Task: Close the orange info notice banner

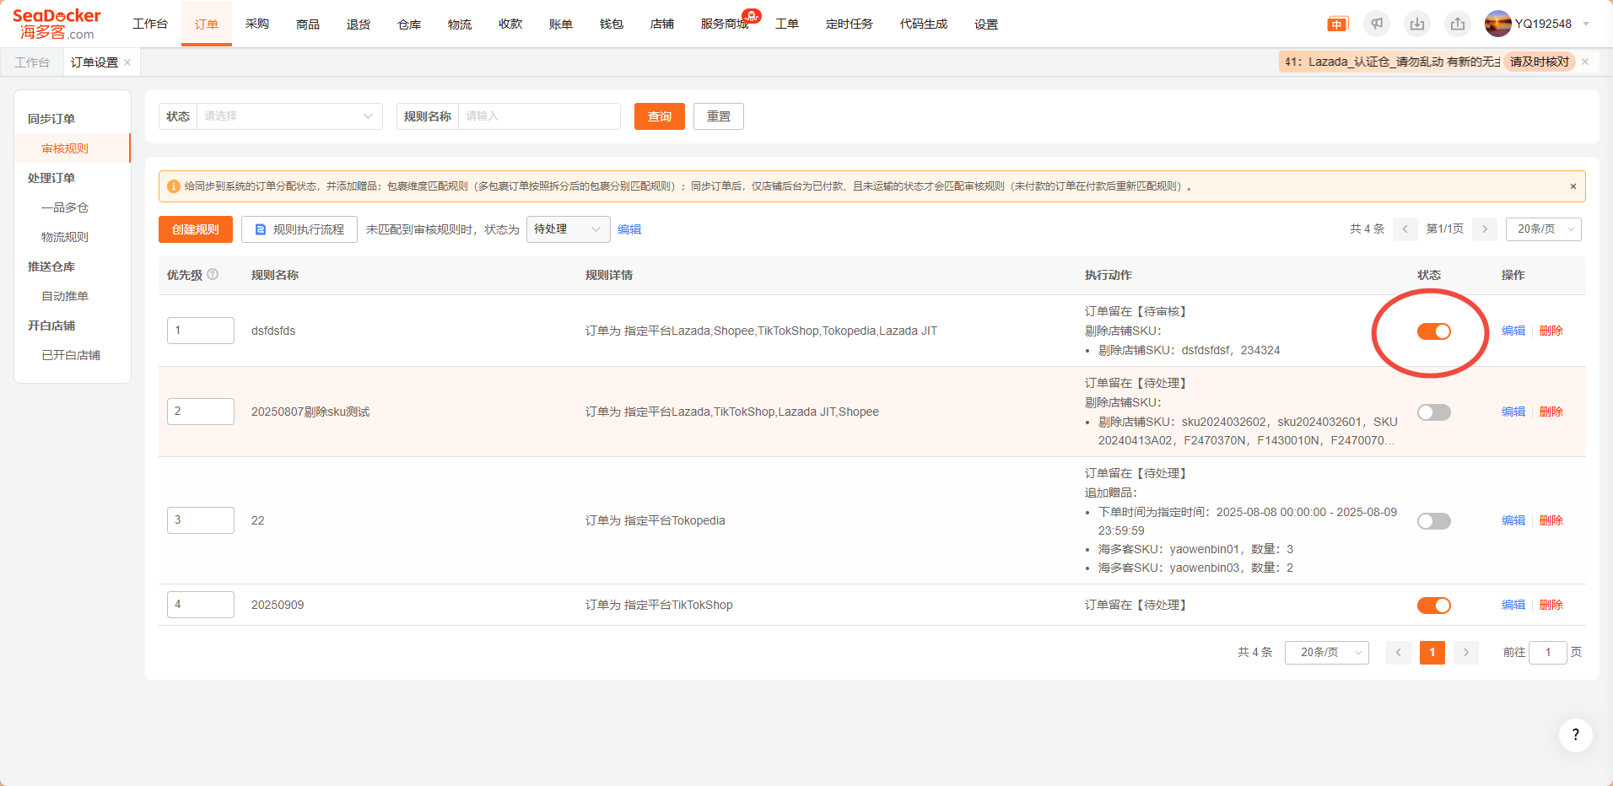Action: click(1573, 186)
